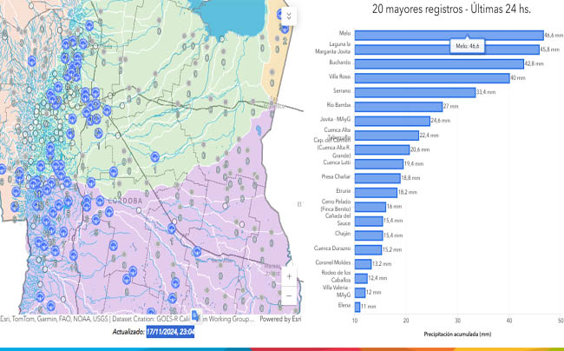Click the translate icon over the attribution

(195, 317)
